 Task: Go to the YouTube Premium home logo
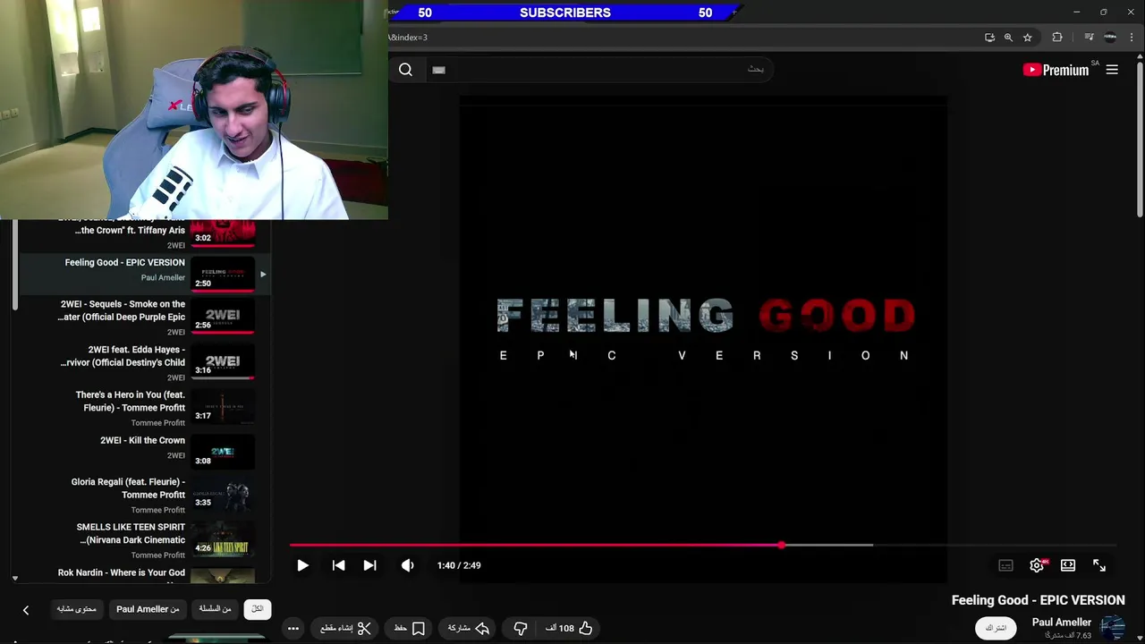1056,70
